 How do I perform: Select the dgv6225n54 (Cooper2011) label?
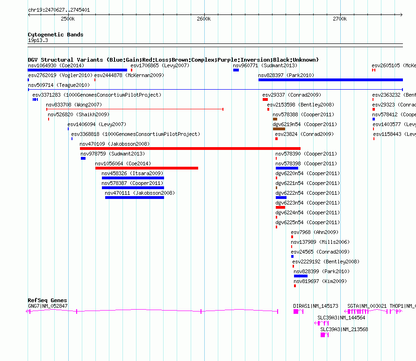[308, 222]
